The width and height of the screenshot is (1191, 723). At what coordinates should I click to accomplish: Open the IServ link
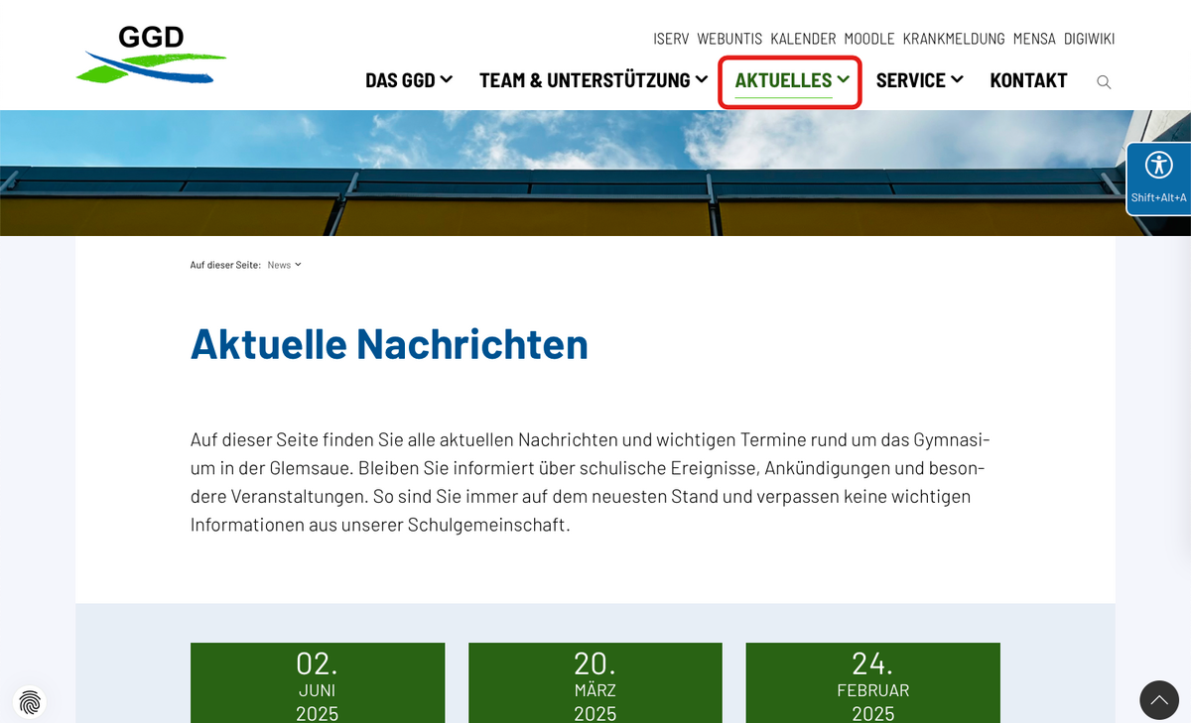coord(671,39)
